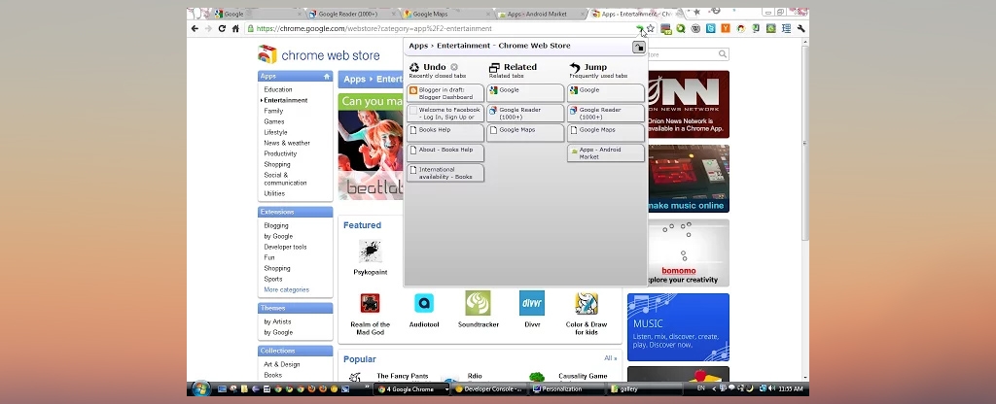
Task: Click the magnifier icon in store search box
Action: coord(723,54)
